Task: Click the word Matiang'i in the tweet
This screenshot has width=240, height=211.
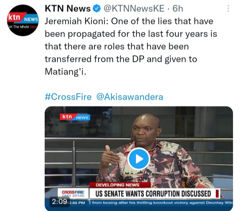Action: 66,71
